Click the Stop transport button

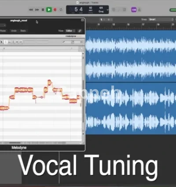coord(43,10)
